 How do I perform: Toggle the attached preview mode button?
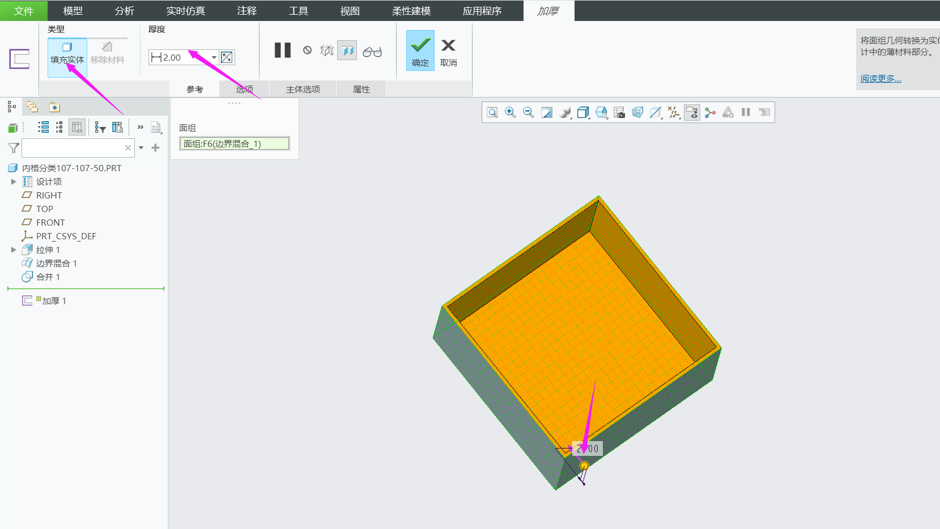[347, 50]
